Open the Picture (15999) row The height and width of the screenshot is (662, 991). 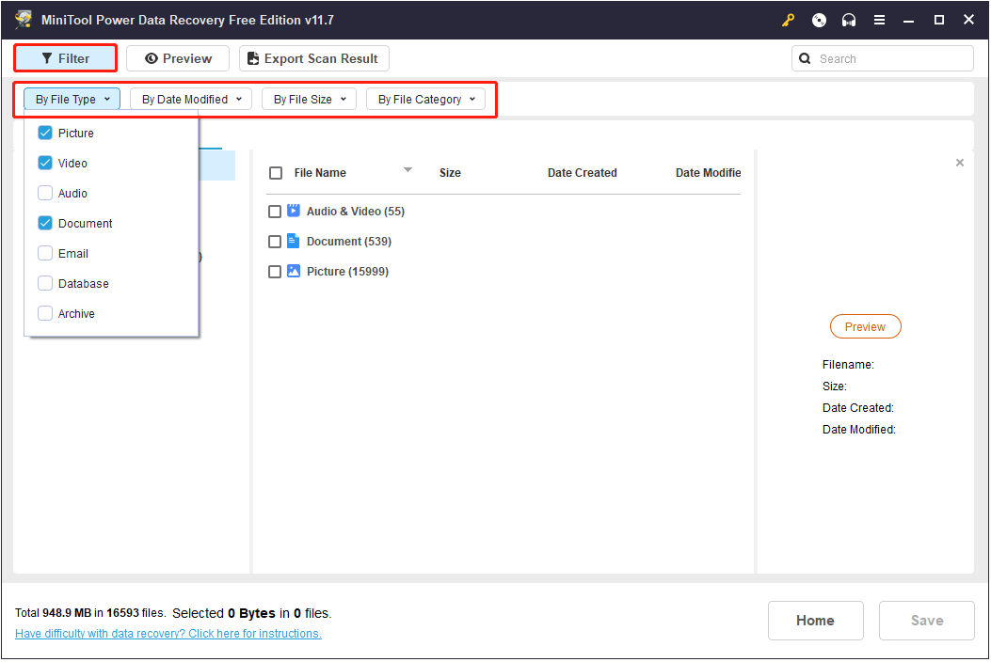coord(347,272)
